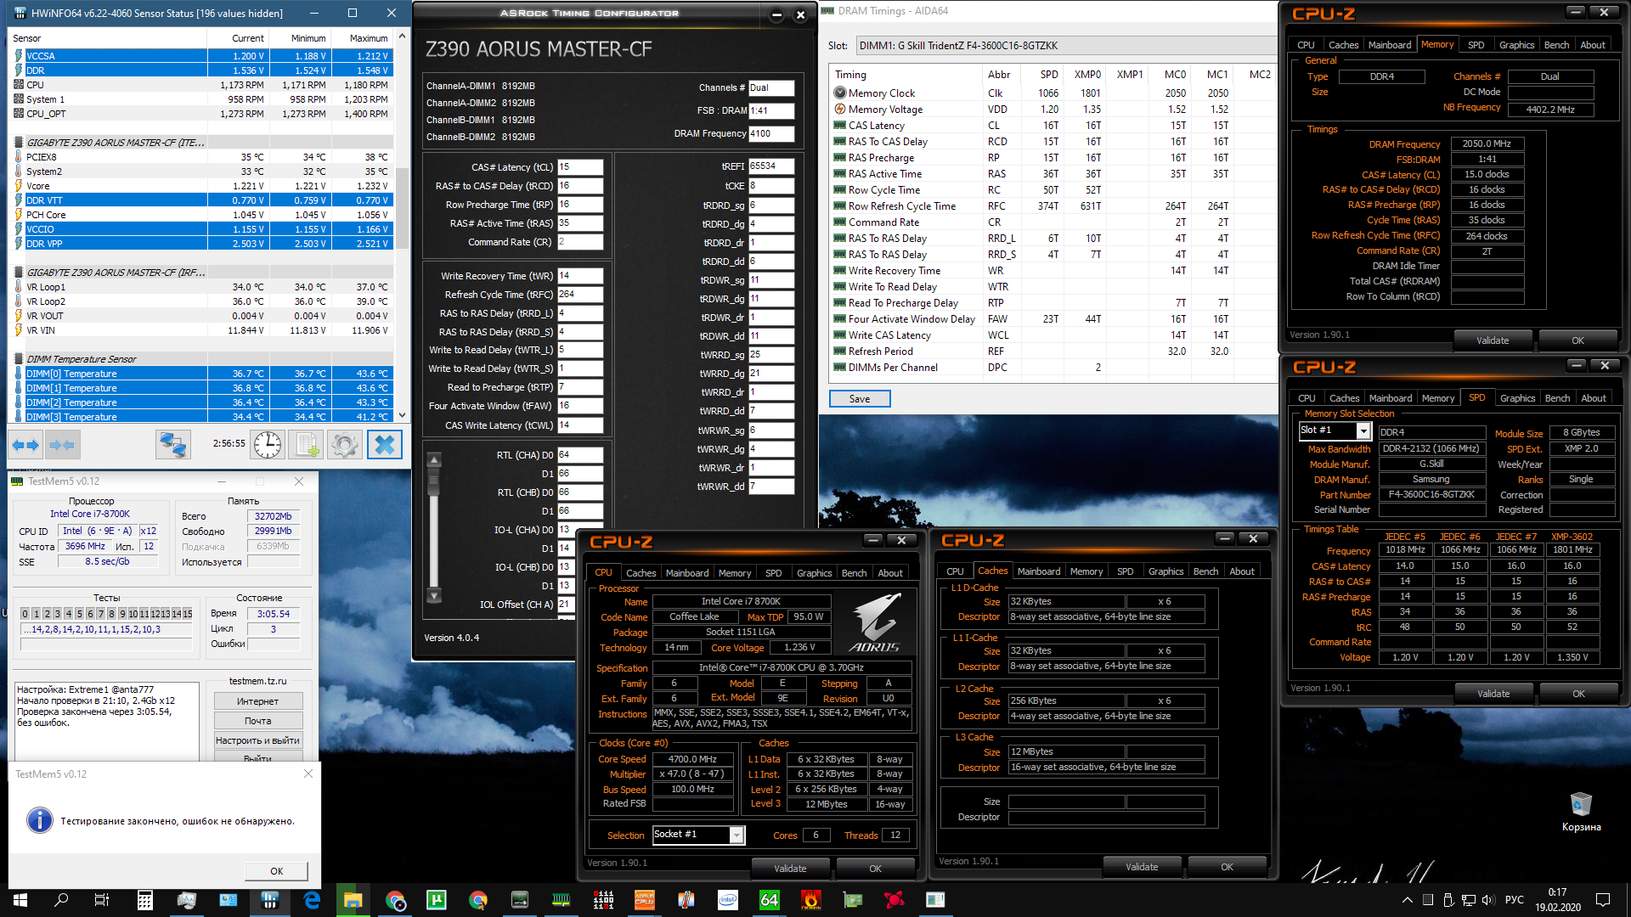This screenshot has height=917, width=1631.
Task: Click HWiNFO log file start icon
Action: click(307, 444)
